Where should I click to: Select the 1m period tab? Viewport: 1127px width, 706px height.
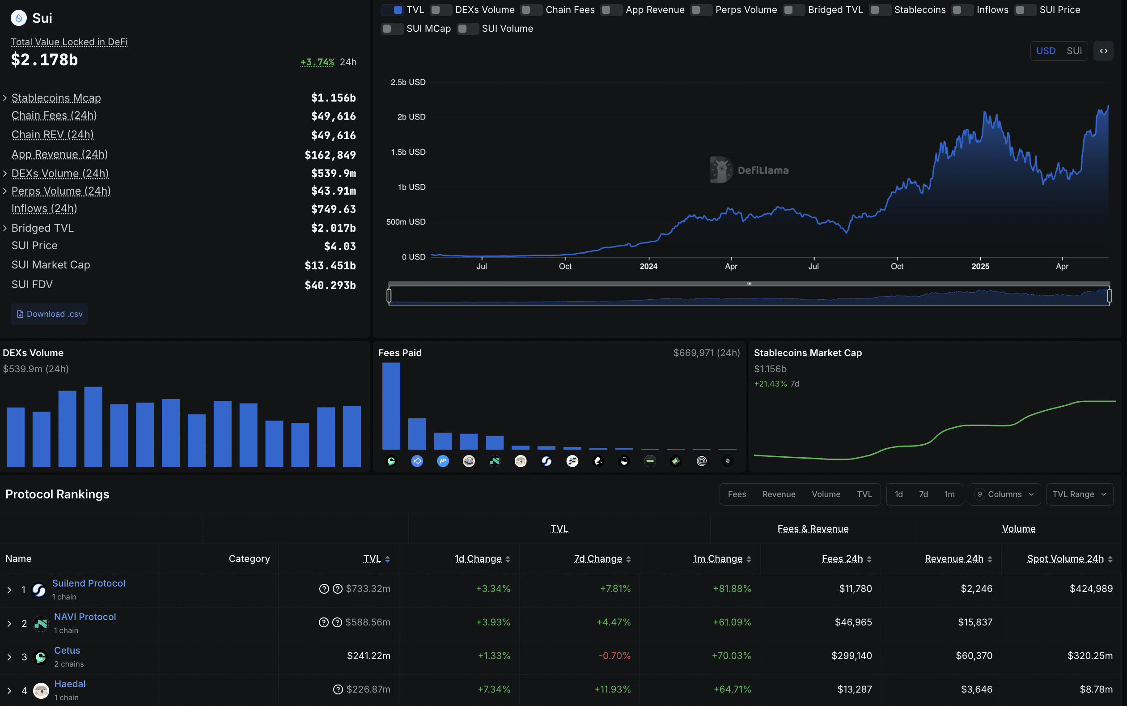(x=949, y=494)
